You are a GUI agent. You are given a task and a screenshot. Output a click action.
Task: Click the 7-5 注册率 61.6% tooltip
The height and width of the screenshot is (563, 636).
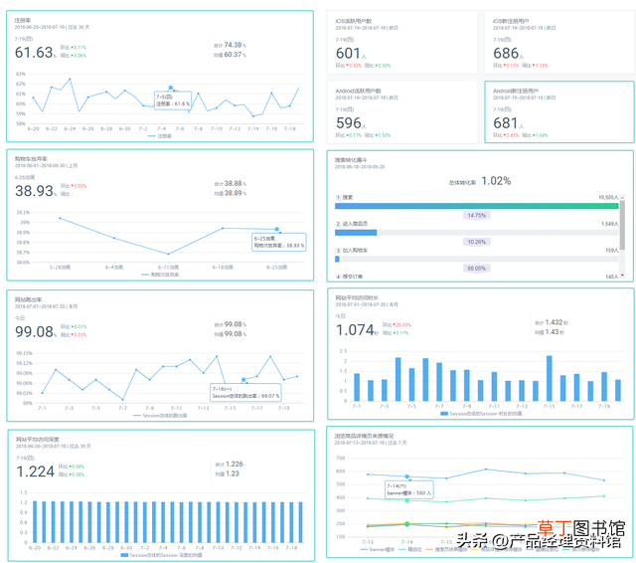[x=173, y=100]
